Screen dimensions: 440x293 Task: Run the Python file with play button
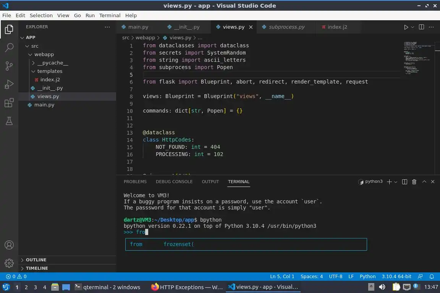406,27
